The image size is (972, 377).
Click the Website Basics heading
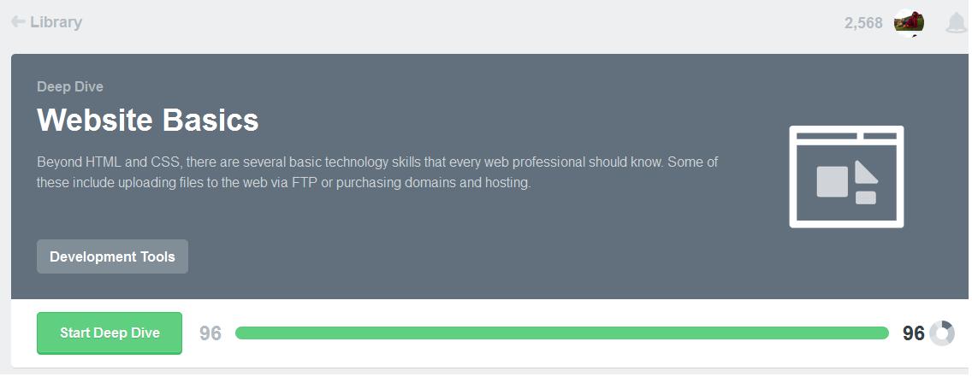point(147,120)
